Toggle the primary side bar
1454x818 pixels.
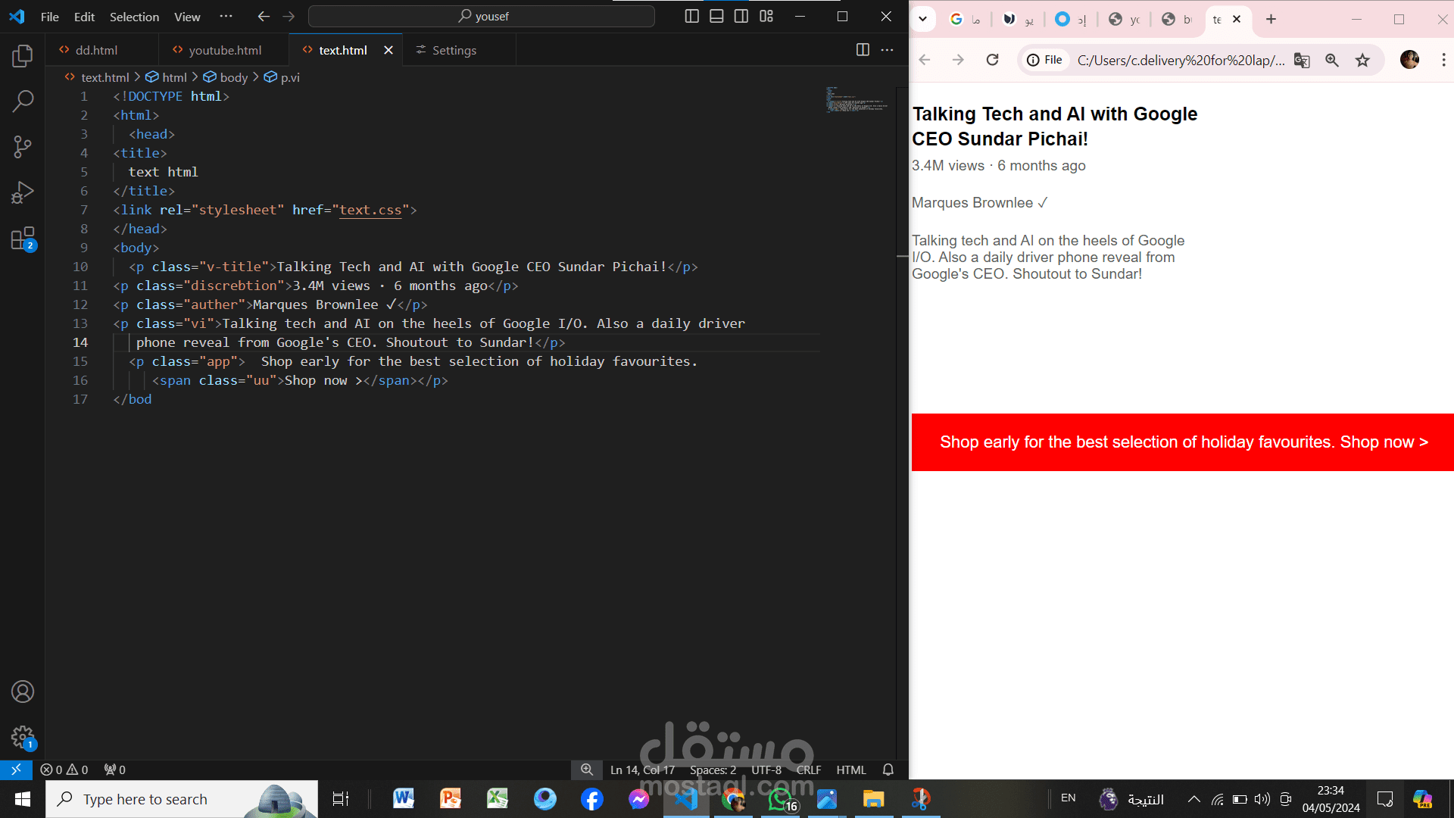691,17
